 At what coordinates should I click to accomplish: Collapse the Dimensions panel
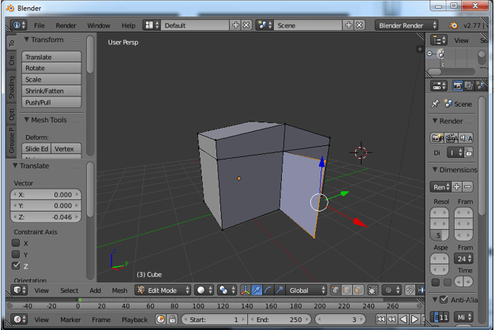point(435,170)
